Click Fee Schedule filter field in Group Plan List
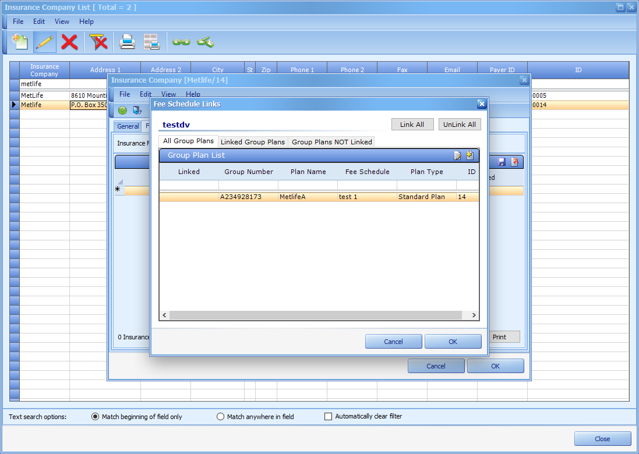639x454 pixels. 367,185
